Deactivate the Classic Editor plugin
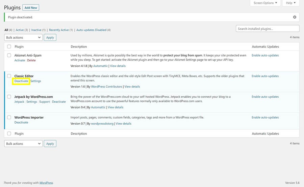The width and height of the screenshot is (304, 187). [x=21, y=81]
